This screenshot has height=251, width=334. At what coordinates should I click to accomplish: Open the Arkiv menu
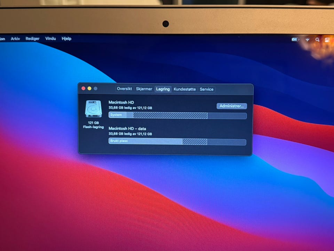tap(15, 39)
